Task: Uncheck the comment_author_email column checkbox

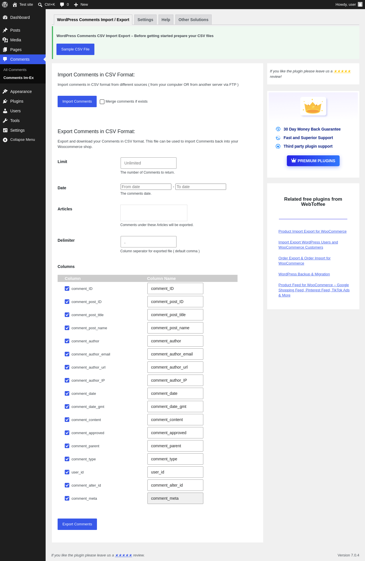Action: (67, 354)
